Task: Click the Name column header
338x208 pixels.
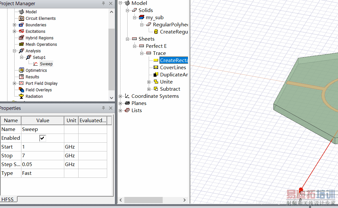Action: point(11,120)
